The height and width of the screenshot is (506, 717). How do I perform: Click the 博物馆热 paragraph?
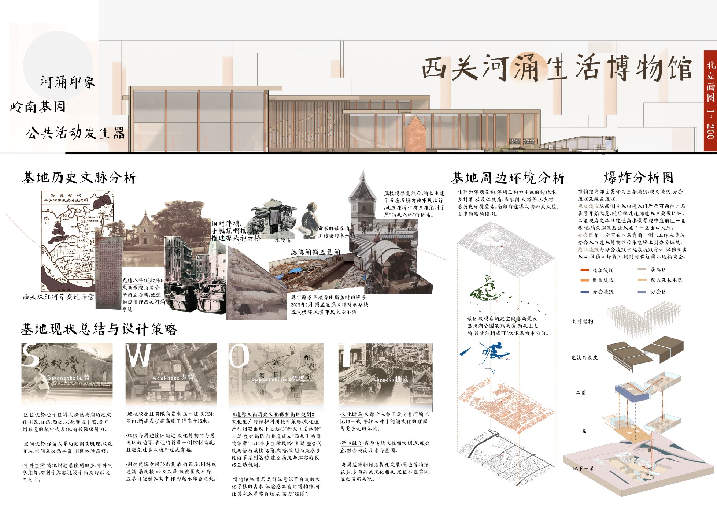276,486
